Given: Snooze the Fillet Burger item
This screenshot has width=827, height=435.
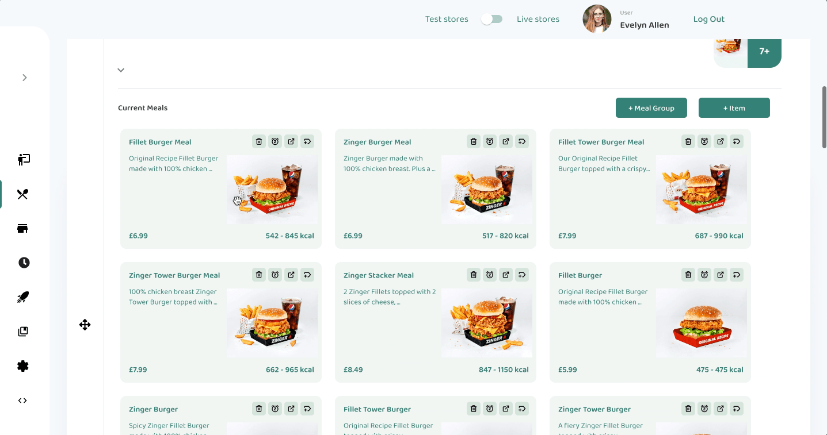Looking at the screenshot, I should pos(704,275).
